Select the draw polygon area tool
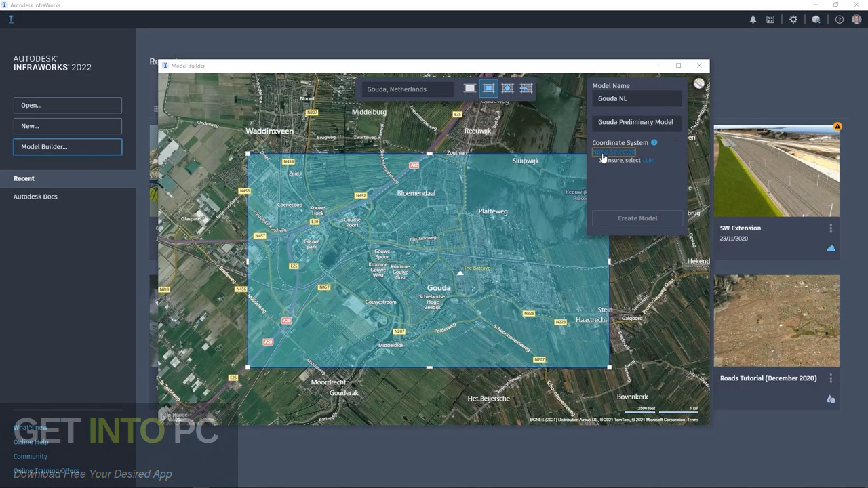Image resolution: width=868 pixels, height=488 pixels. coord(507,89)
